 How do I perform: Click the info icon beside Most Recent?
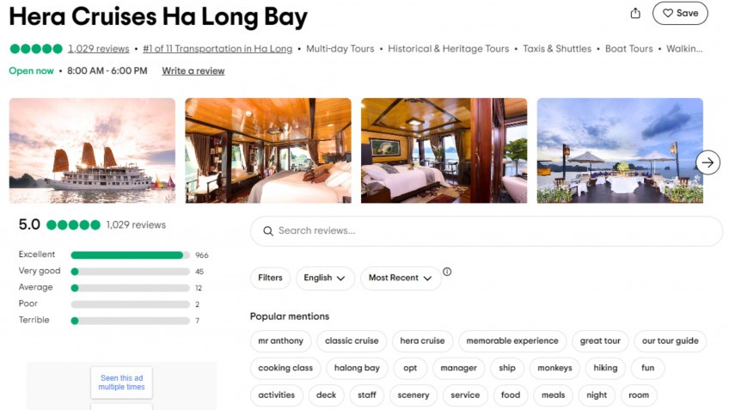coord(447,272)
